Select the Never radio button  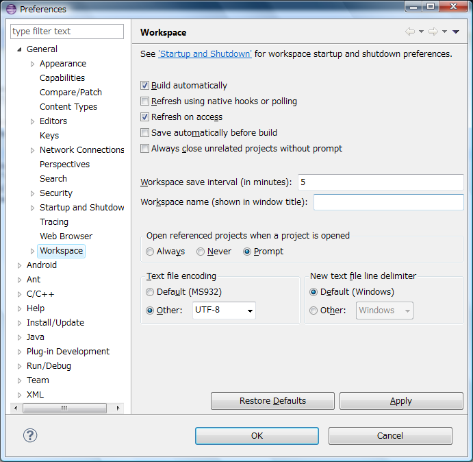point(201,252)
